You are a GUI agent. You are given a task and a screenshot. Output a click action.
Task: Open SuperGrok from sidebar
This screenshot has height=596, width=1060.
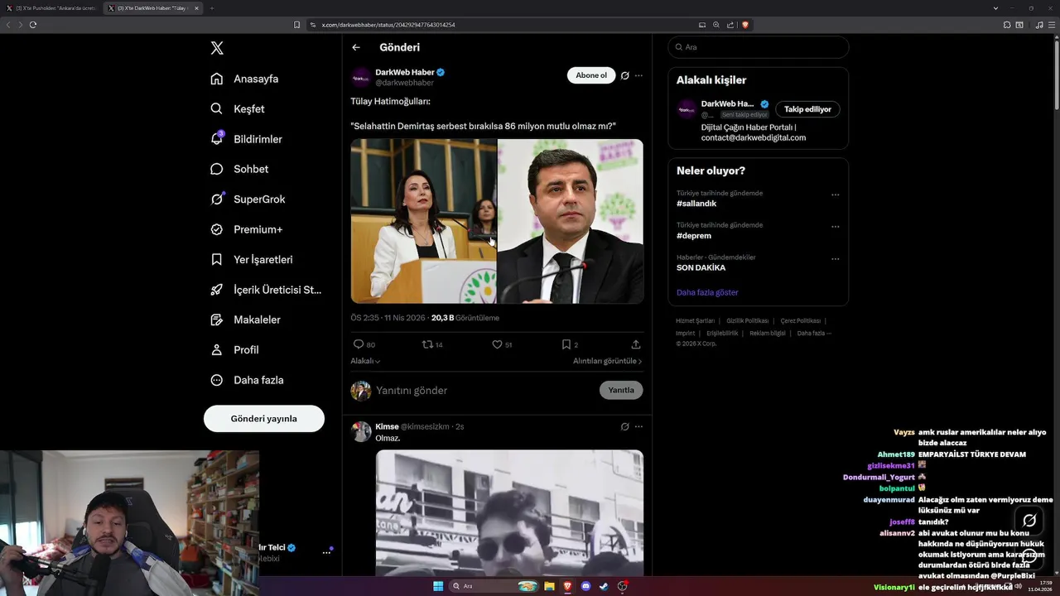click(x=248, y=199)
